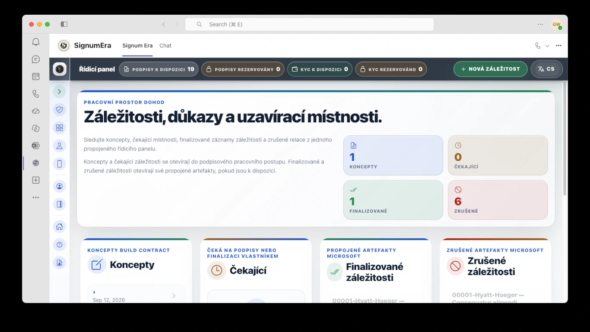Open the OneDrive cloud icon in rail
590x332 pixels.
(x=36, y=111)
